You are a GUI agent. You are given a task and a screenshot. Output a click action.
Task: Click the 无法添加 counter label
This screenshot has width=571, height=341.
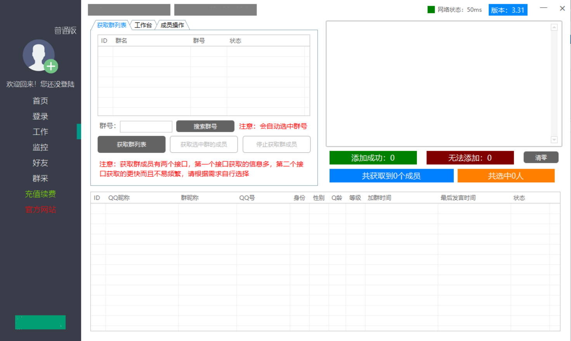tap(470, 158)
